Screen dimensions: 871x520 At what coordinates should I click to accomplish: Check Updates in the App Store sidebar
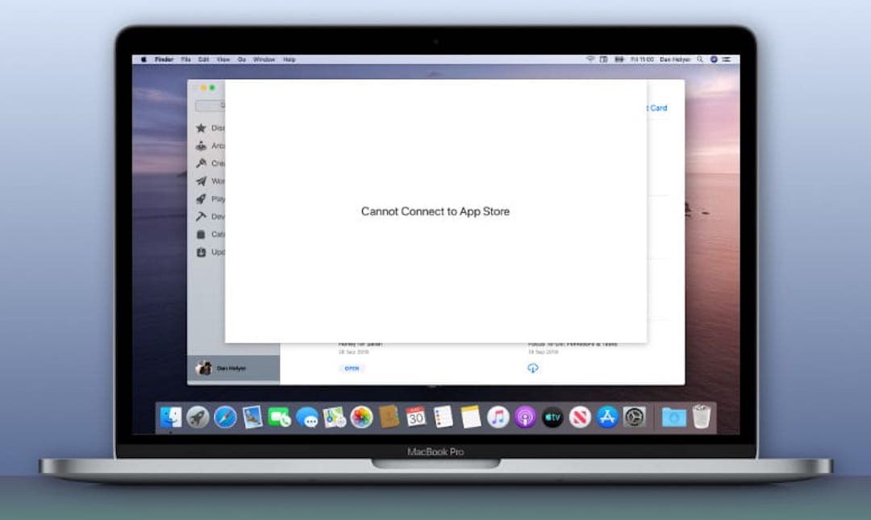point(212,252)
